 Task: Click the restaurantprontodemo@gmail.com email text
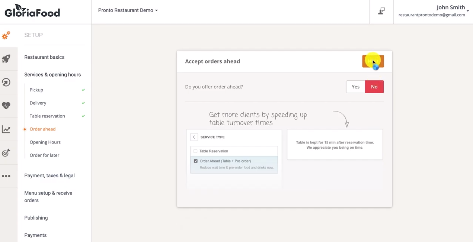point(432,15)
